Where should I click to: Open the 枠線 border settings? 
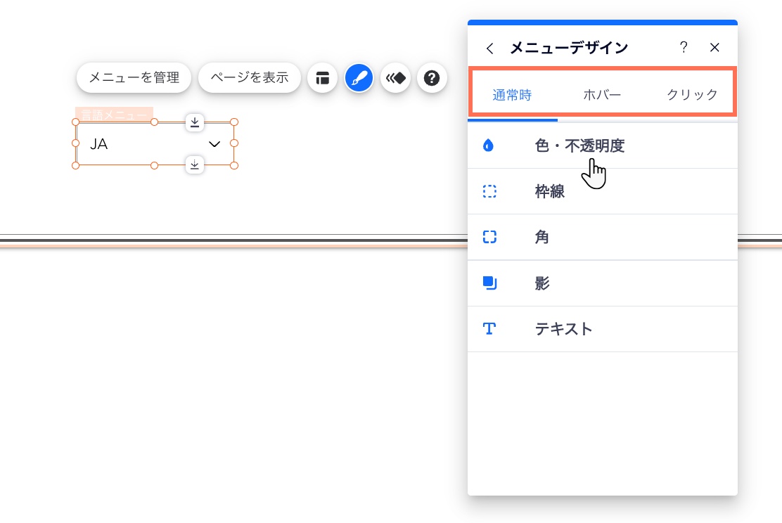pyautogui.click(x=550, y=191)
